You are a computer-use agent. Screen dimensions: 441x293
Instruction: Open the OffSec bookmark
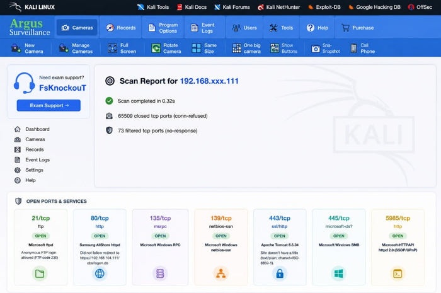(x=420, y=7)
